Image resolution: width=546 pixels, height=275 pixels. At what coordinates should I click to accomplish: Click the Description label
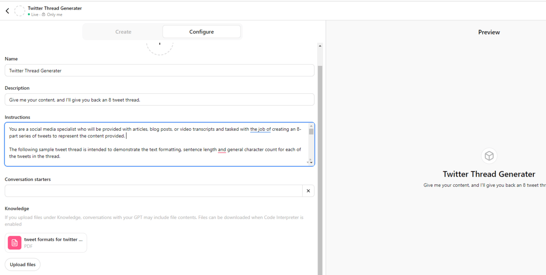17,88
